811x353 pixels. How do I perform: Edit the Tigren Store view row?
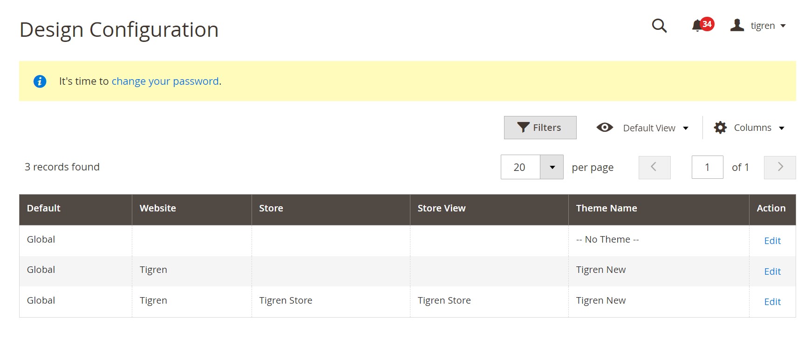point(772,302)
